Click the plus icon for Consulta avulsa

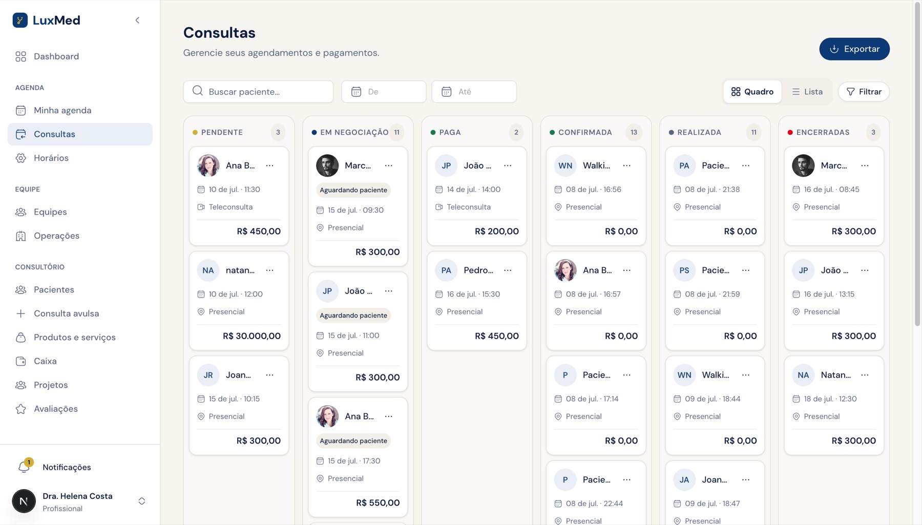[x=20, y=313]
